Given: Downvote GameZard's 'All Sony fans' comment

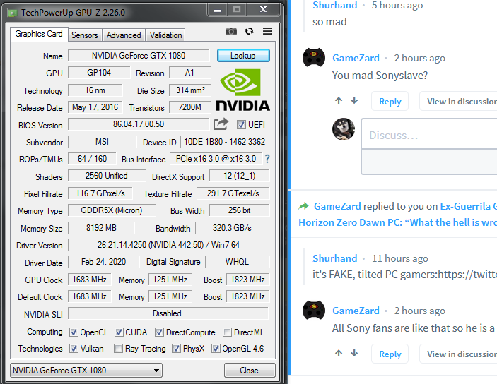Looking at the screenshot, I should [x=354, y=353].
